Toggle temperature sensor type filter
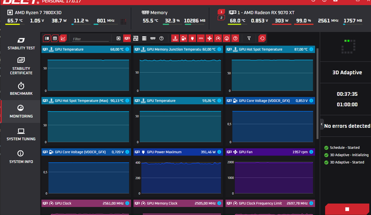The image size is (371, 215). tap(175, 39)
